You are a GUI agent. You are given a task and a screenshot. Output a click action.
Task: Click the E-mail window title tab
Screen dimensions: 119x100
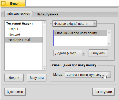[13, 3]
